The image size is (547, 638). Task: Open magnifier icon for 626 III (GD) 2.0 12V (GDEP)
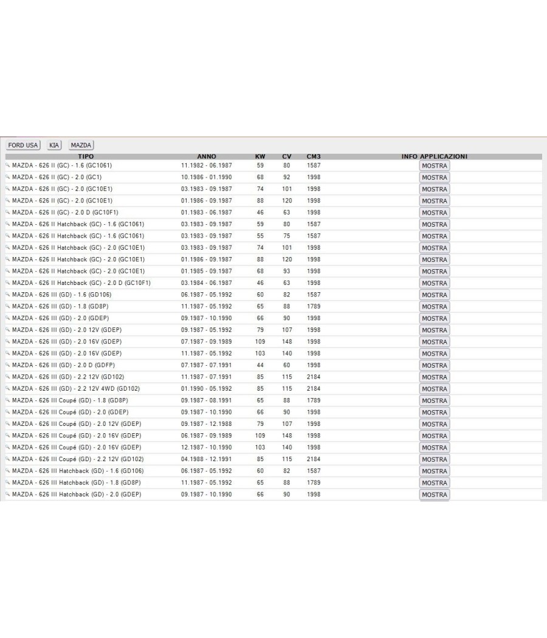pos(8,329)
